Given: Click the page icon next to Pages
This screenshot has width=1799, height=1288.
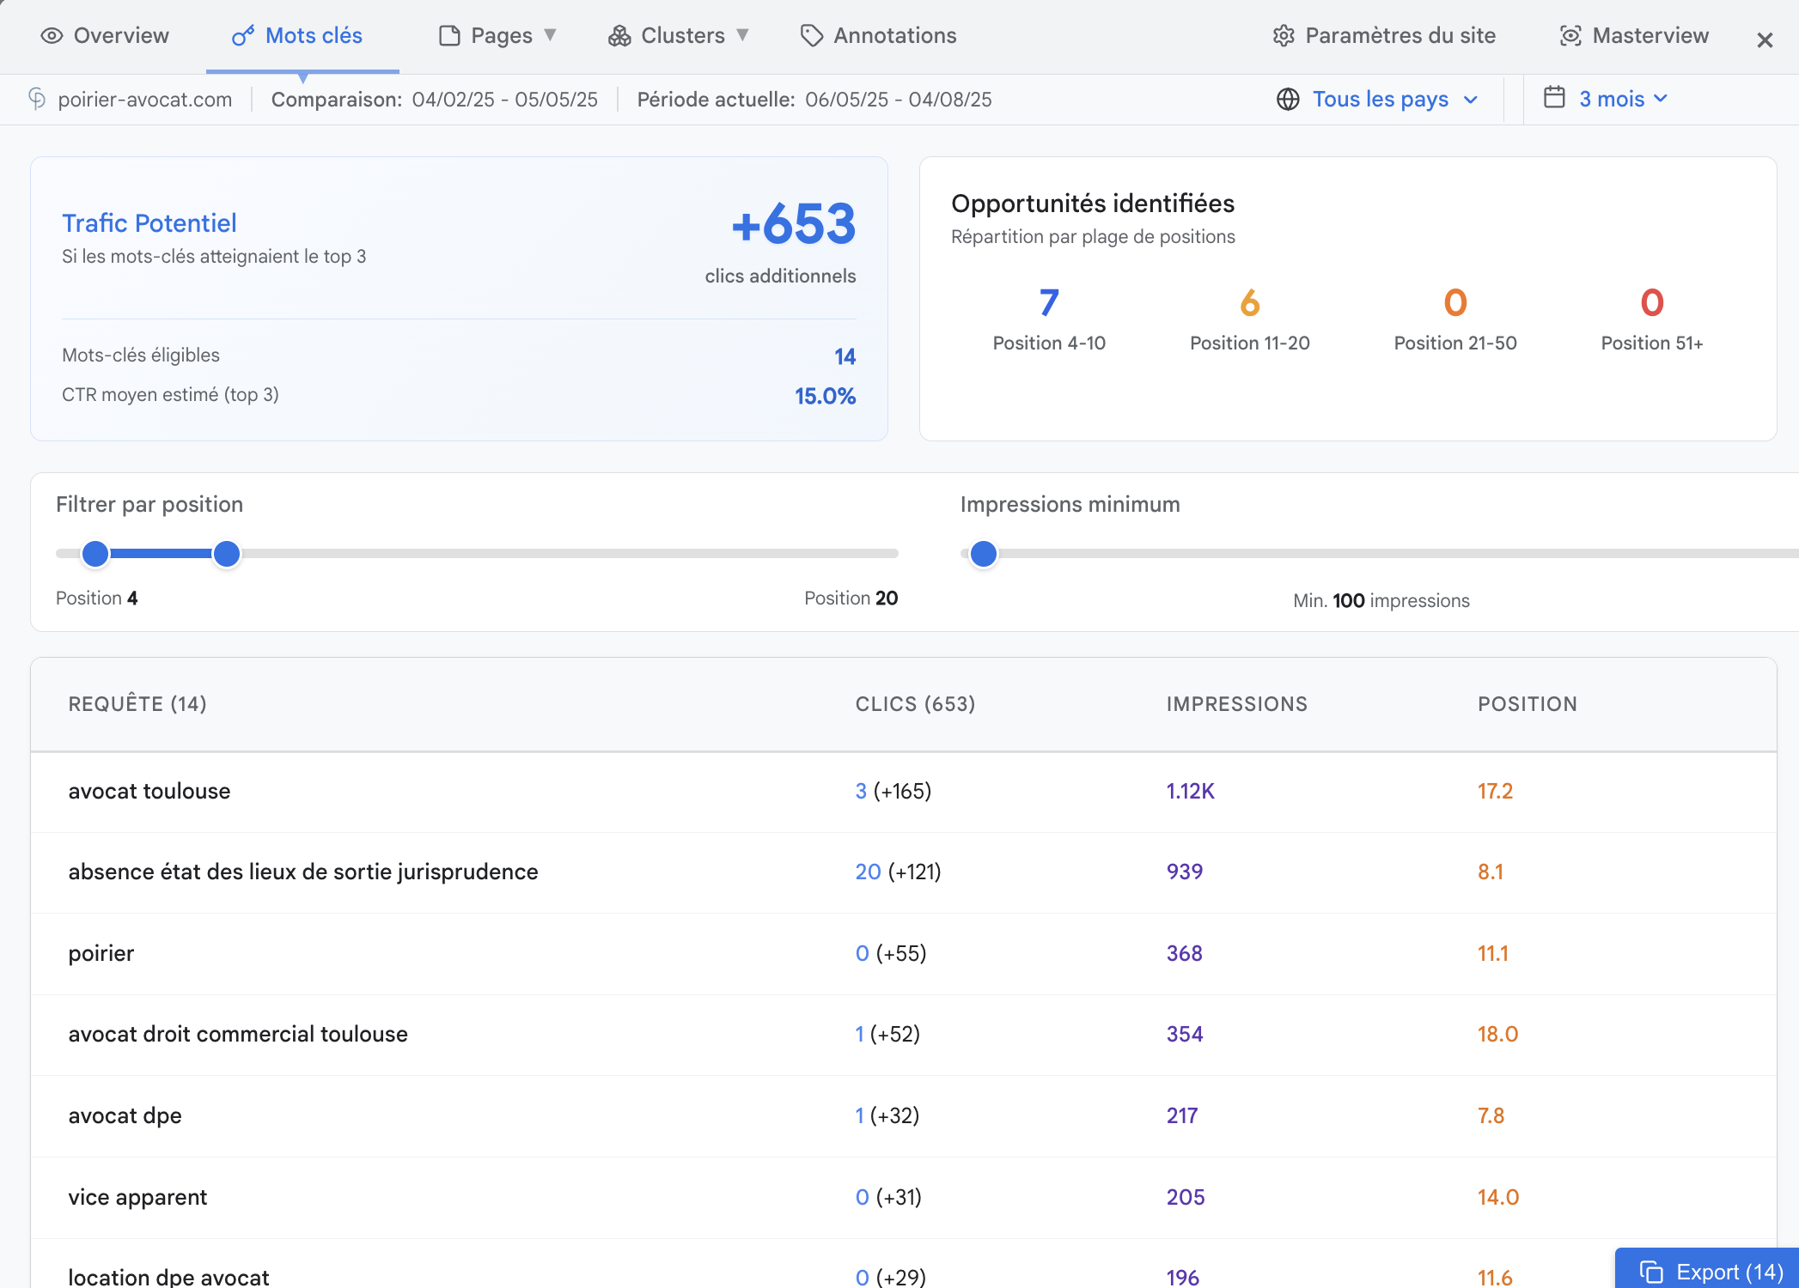Looking at the screenshot, I should [x=449, y=35].
